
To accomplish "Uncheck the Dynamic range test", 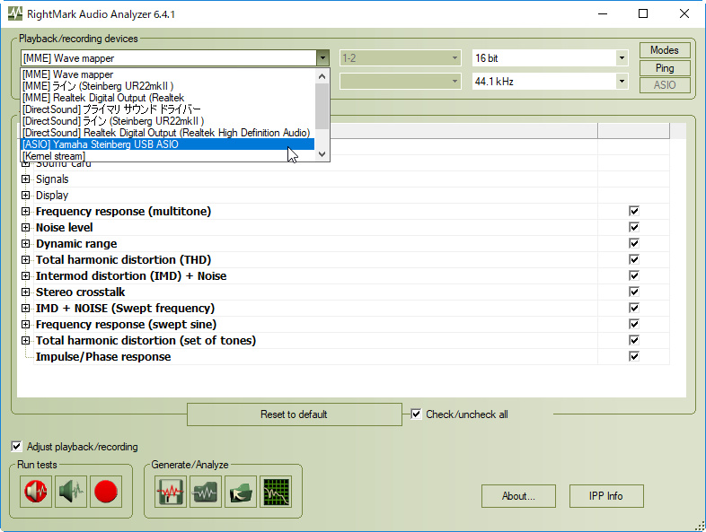I will [x=634, y=243].
